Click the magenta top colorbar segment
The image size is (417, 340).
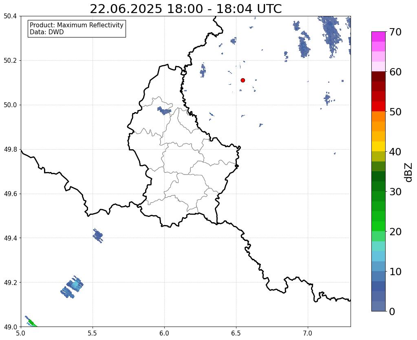coord(378,37)
